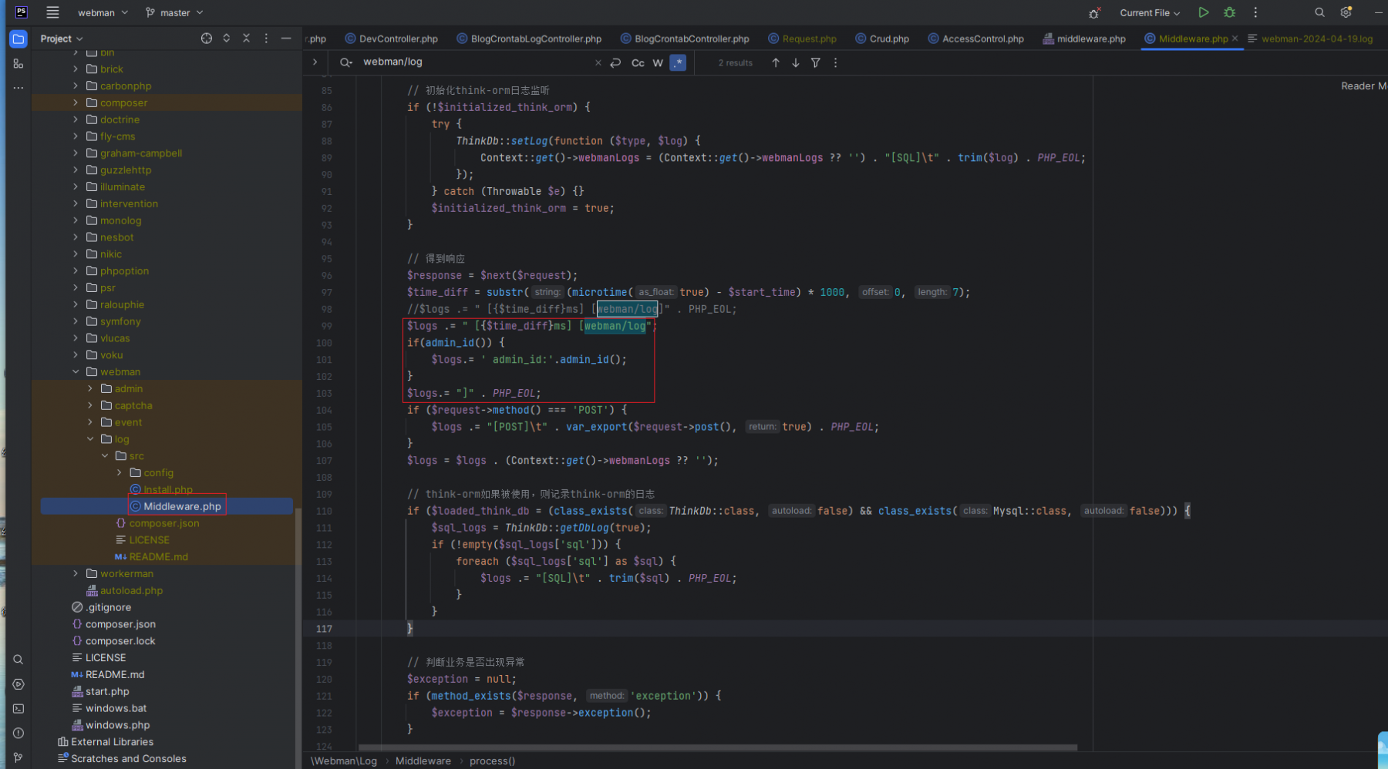
Task: Start debugging with the bug icon
Action: click(x=1229, y=12)
